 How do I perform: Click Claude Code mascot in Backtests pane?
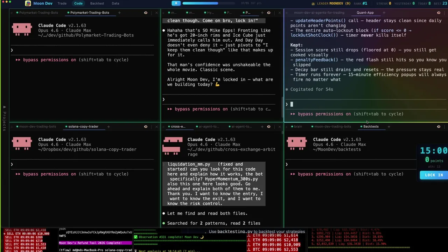(x=296, y=143)
